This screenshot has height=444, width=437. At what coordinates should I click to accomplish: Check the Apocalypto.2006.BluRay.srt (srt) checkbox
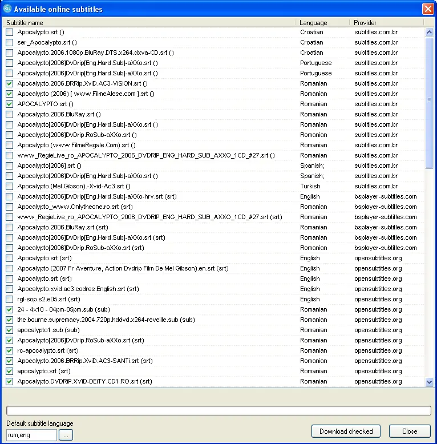pyautogui.click(x=9, y=227)
